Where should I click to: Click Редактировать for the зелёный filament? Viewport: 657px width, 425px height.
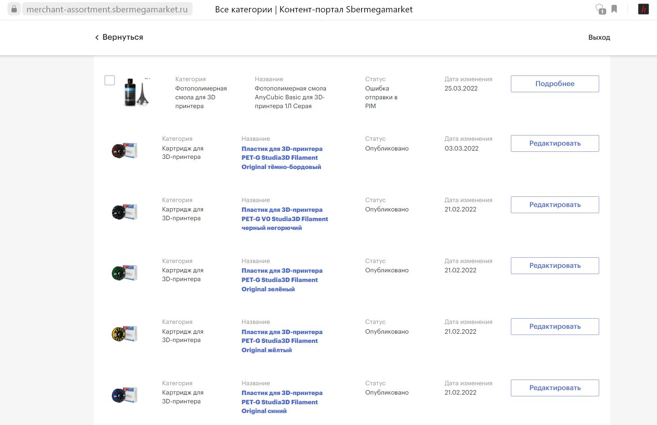[555, 266]
